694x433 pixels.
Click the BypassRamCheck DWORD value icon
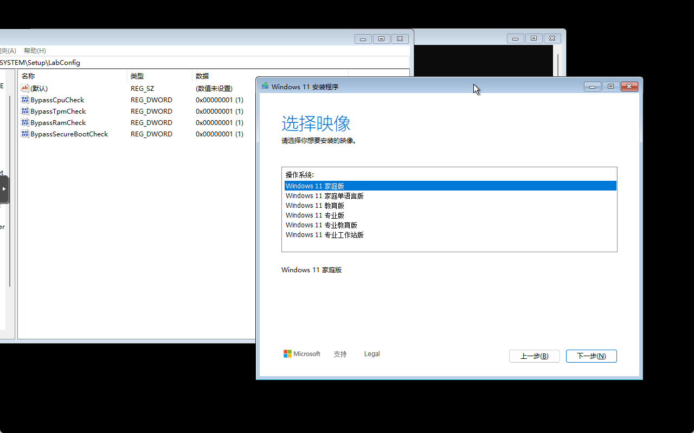(24, 122)
